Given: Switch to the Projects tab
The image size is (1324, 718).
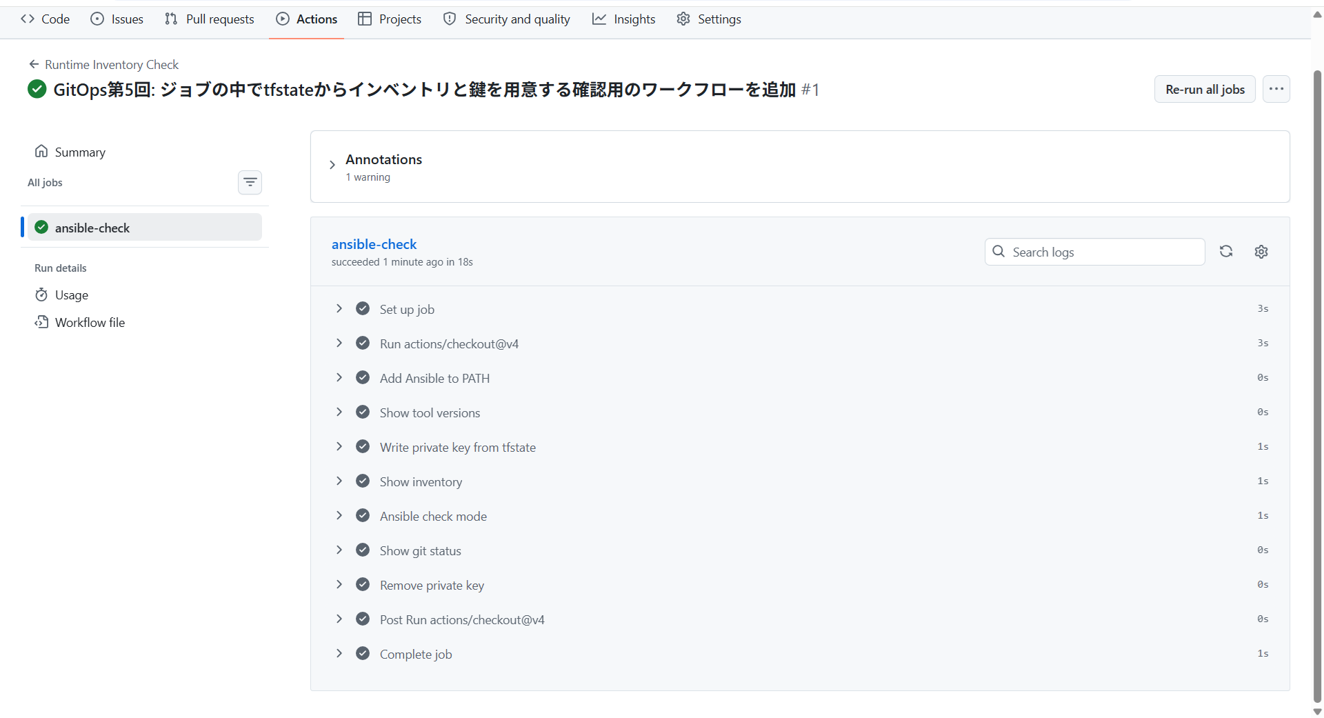Looking at the screenshot, I should coord(390,19).
